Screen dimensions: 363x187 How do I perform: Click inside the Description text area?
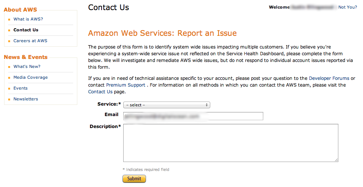pos(230,143)
